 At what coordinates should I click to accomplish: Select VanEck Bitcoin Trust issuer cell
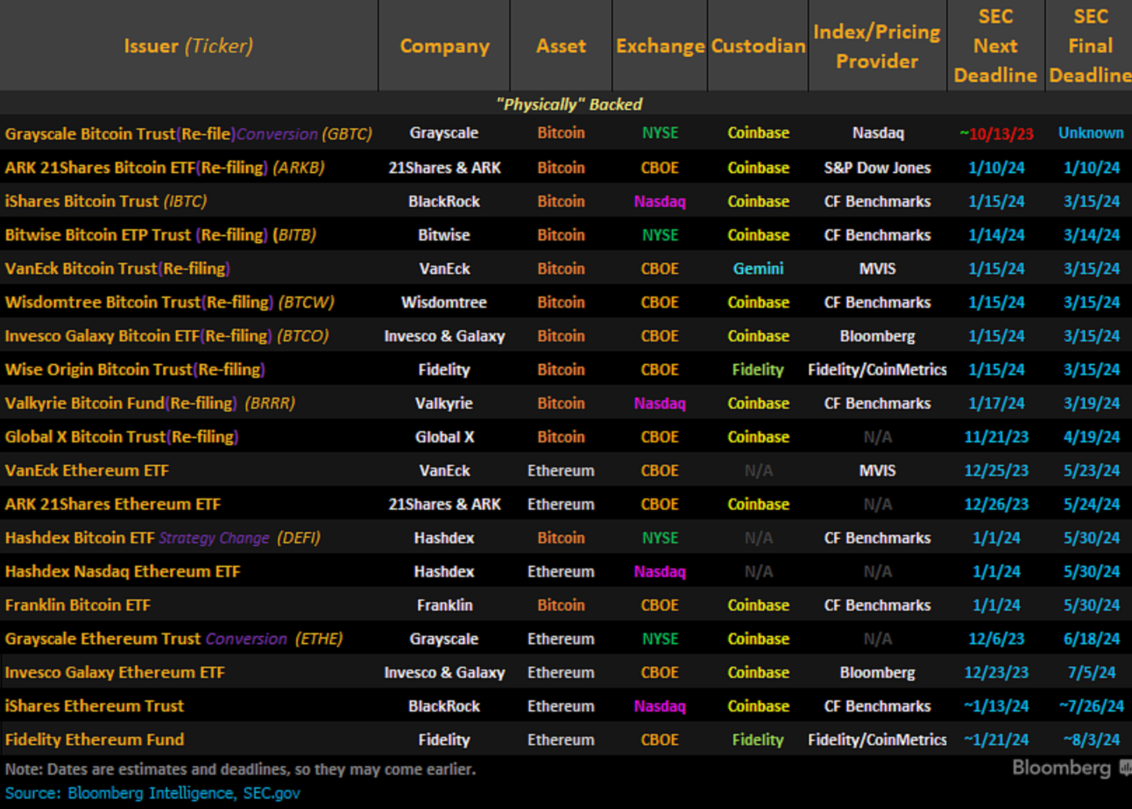[118, 268]
